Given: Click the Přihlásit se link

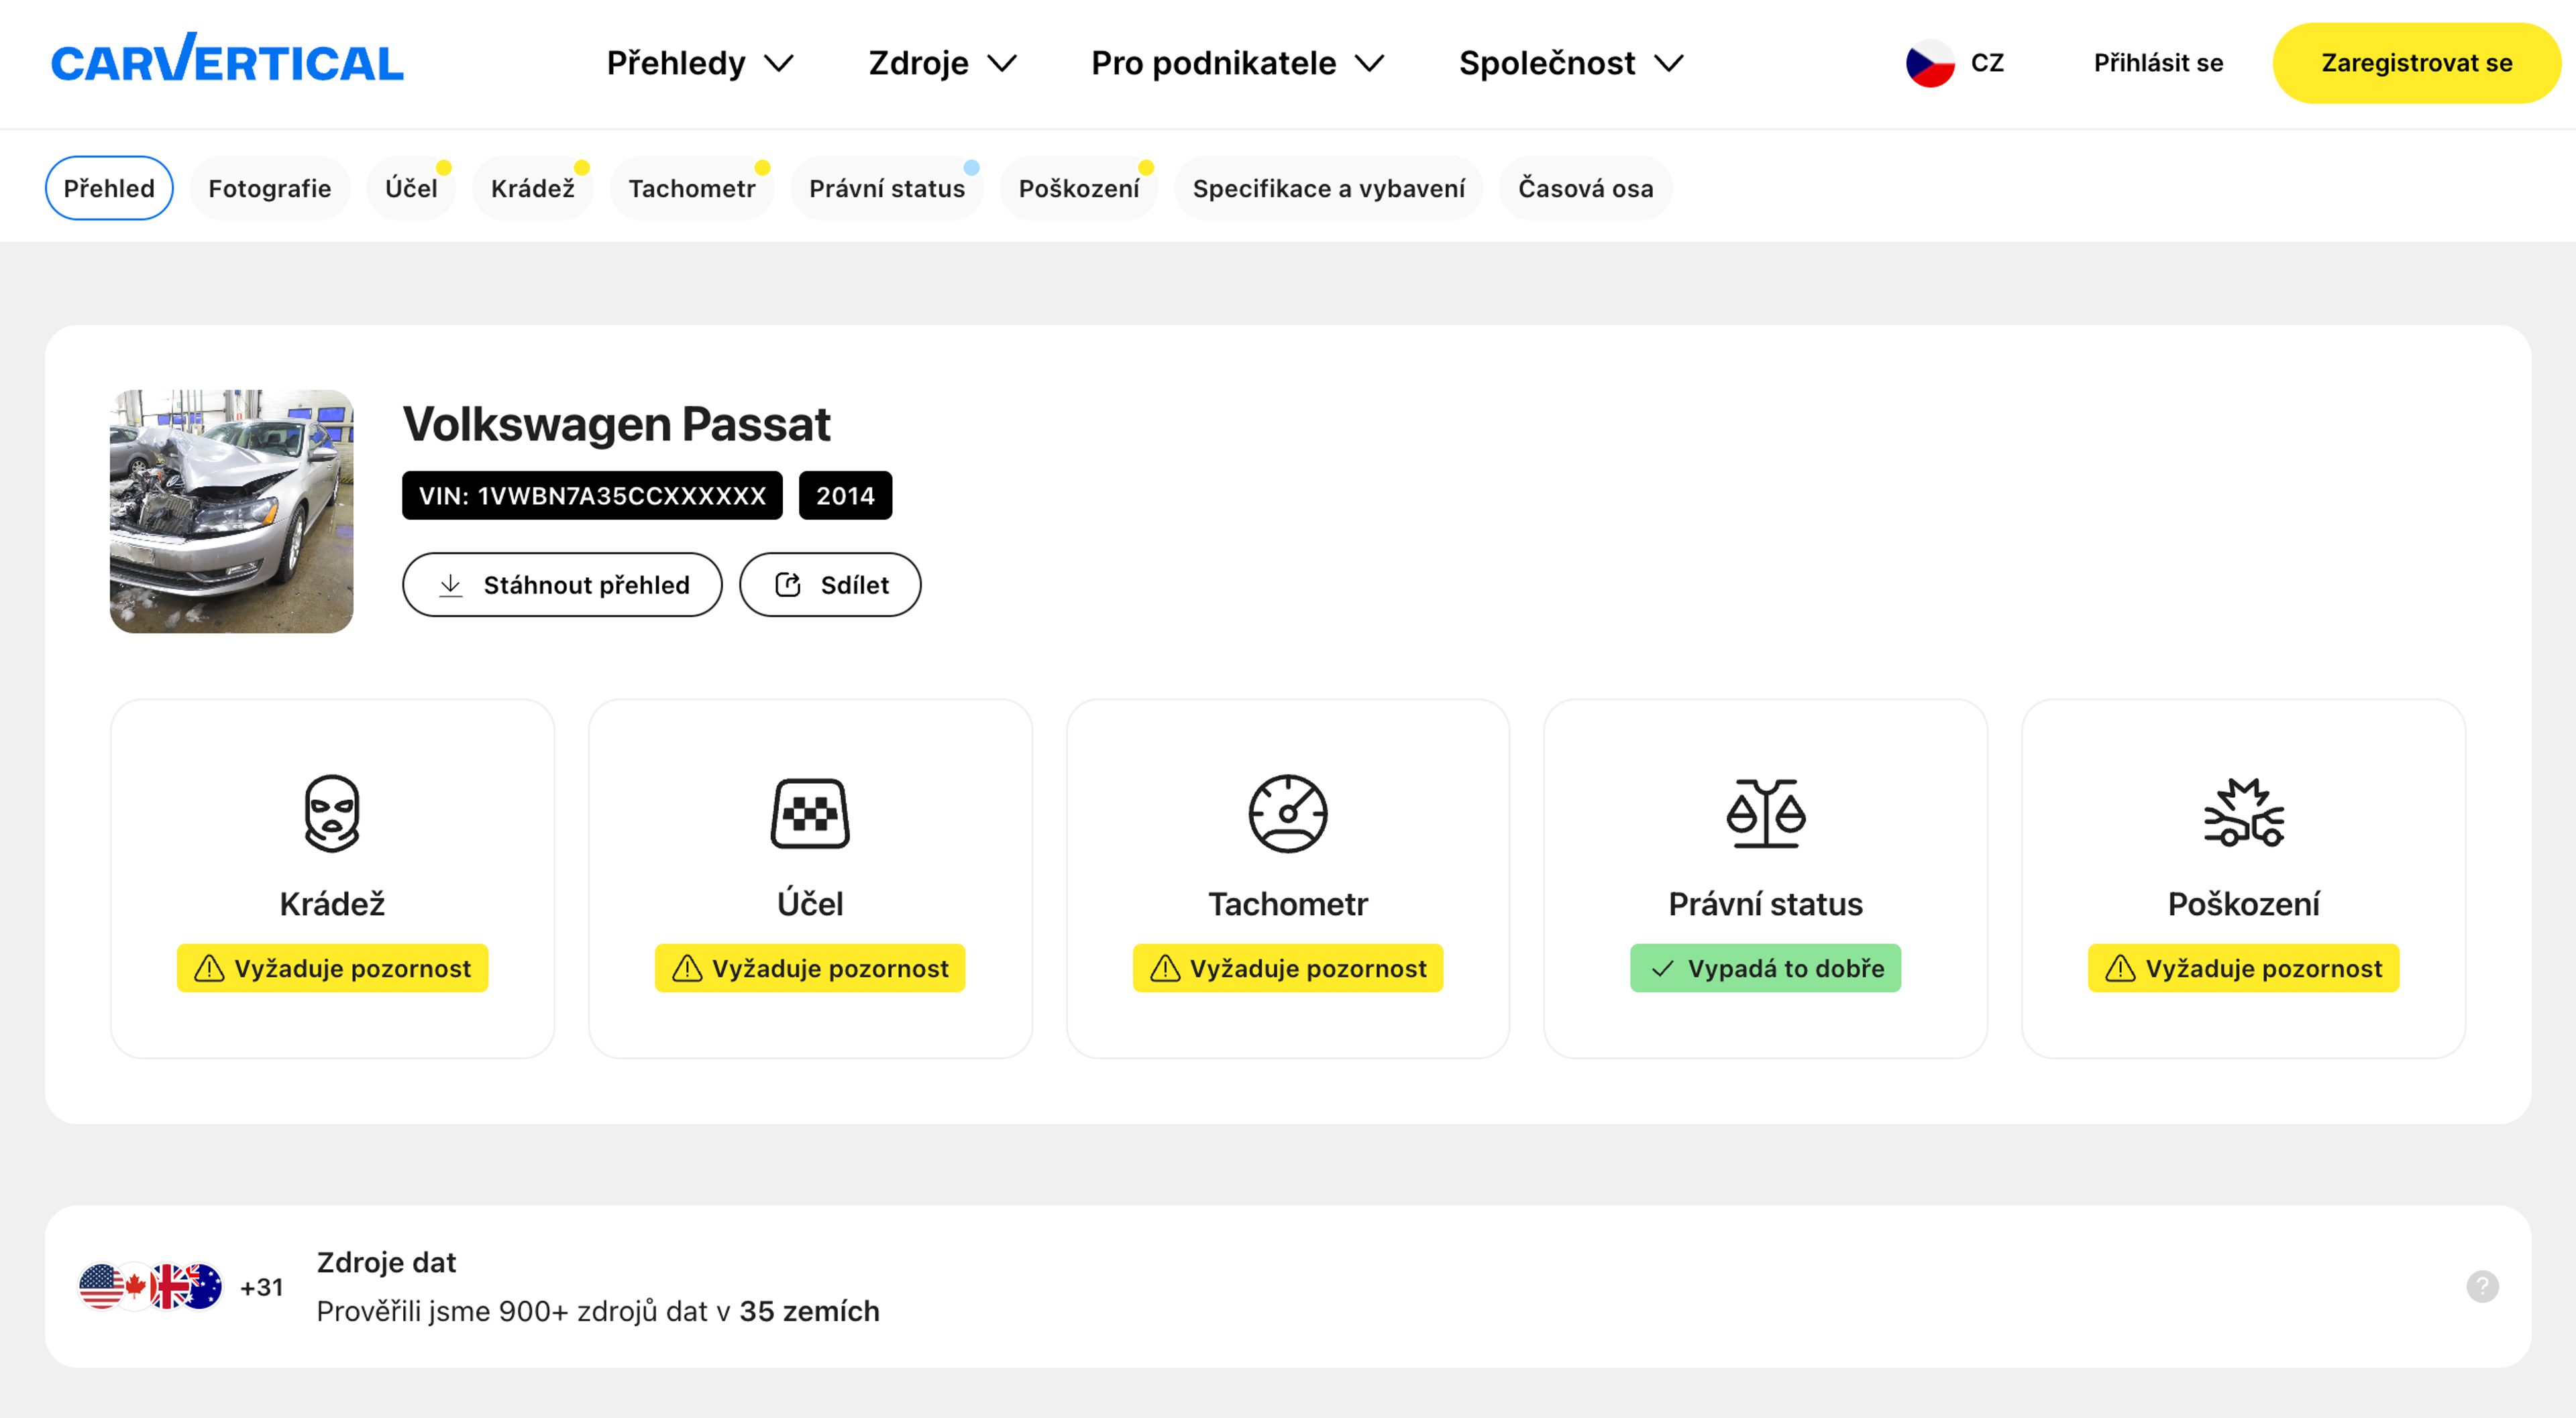Looking at the screenshot, I should pyautogui.click(x=2157, y=63).
